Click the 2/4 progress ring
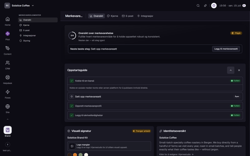Screen dimensions: 250x156 [72, 35]
